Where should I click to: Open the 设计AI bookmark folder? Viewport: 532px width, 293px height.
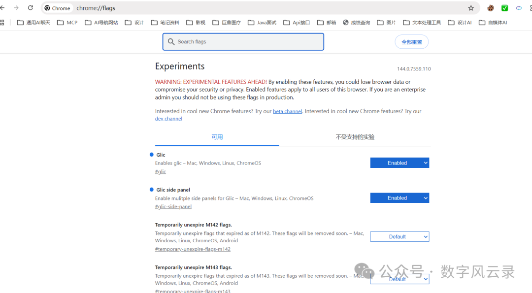pyautogui.click(x=460, y=22)
